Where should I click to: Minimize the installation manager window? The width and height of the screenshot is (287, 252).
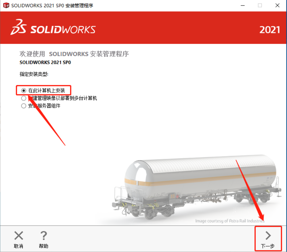243,5
